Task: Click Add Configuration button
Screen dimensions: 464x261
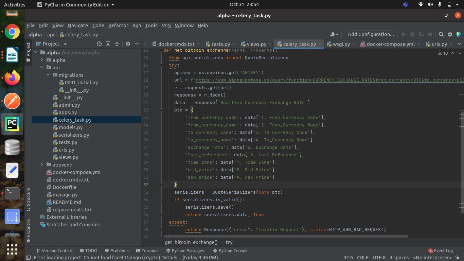Action: pos(371,34)
